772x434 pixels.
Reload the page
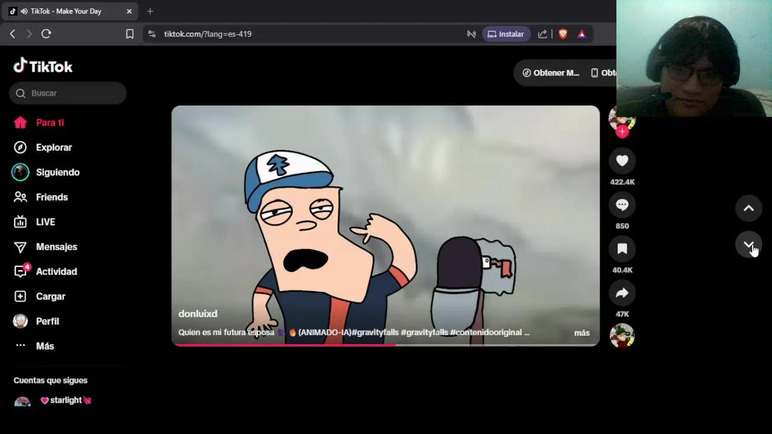click(x=46, y=34)
